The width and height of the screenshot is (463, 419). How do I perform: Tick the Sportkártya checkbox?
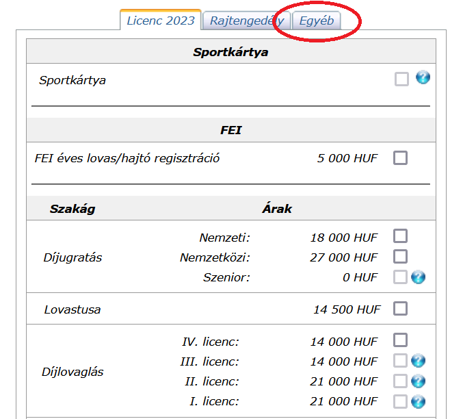pyautogui.click(x=401, y=79)
